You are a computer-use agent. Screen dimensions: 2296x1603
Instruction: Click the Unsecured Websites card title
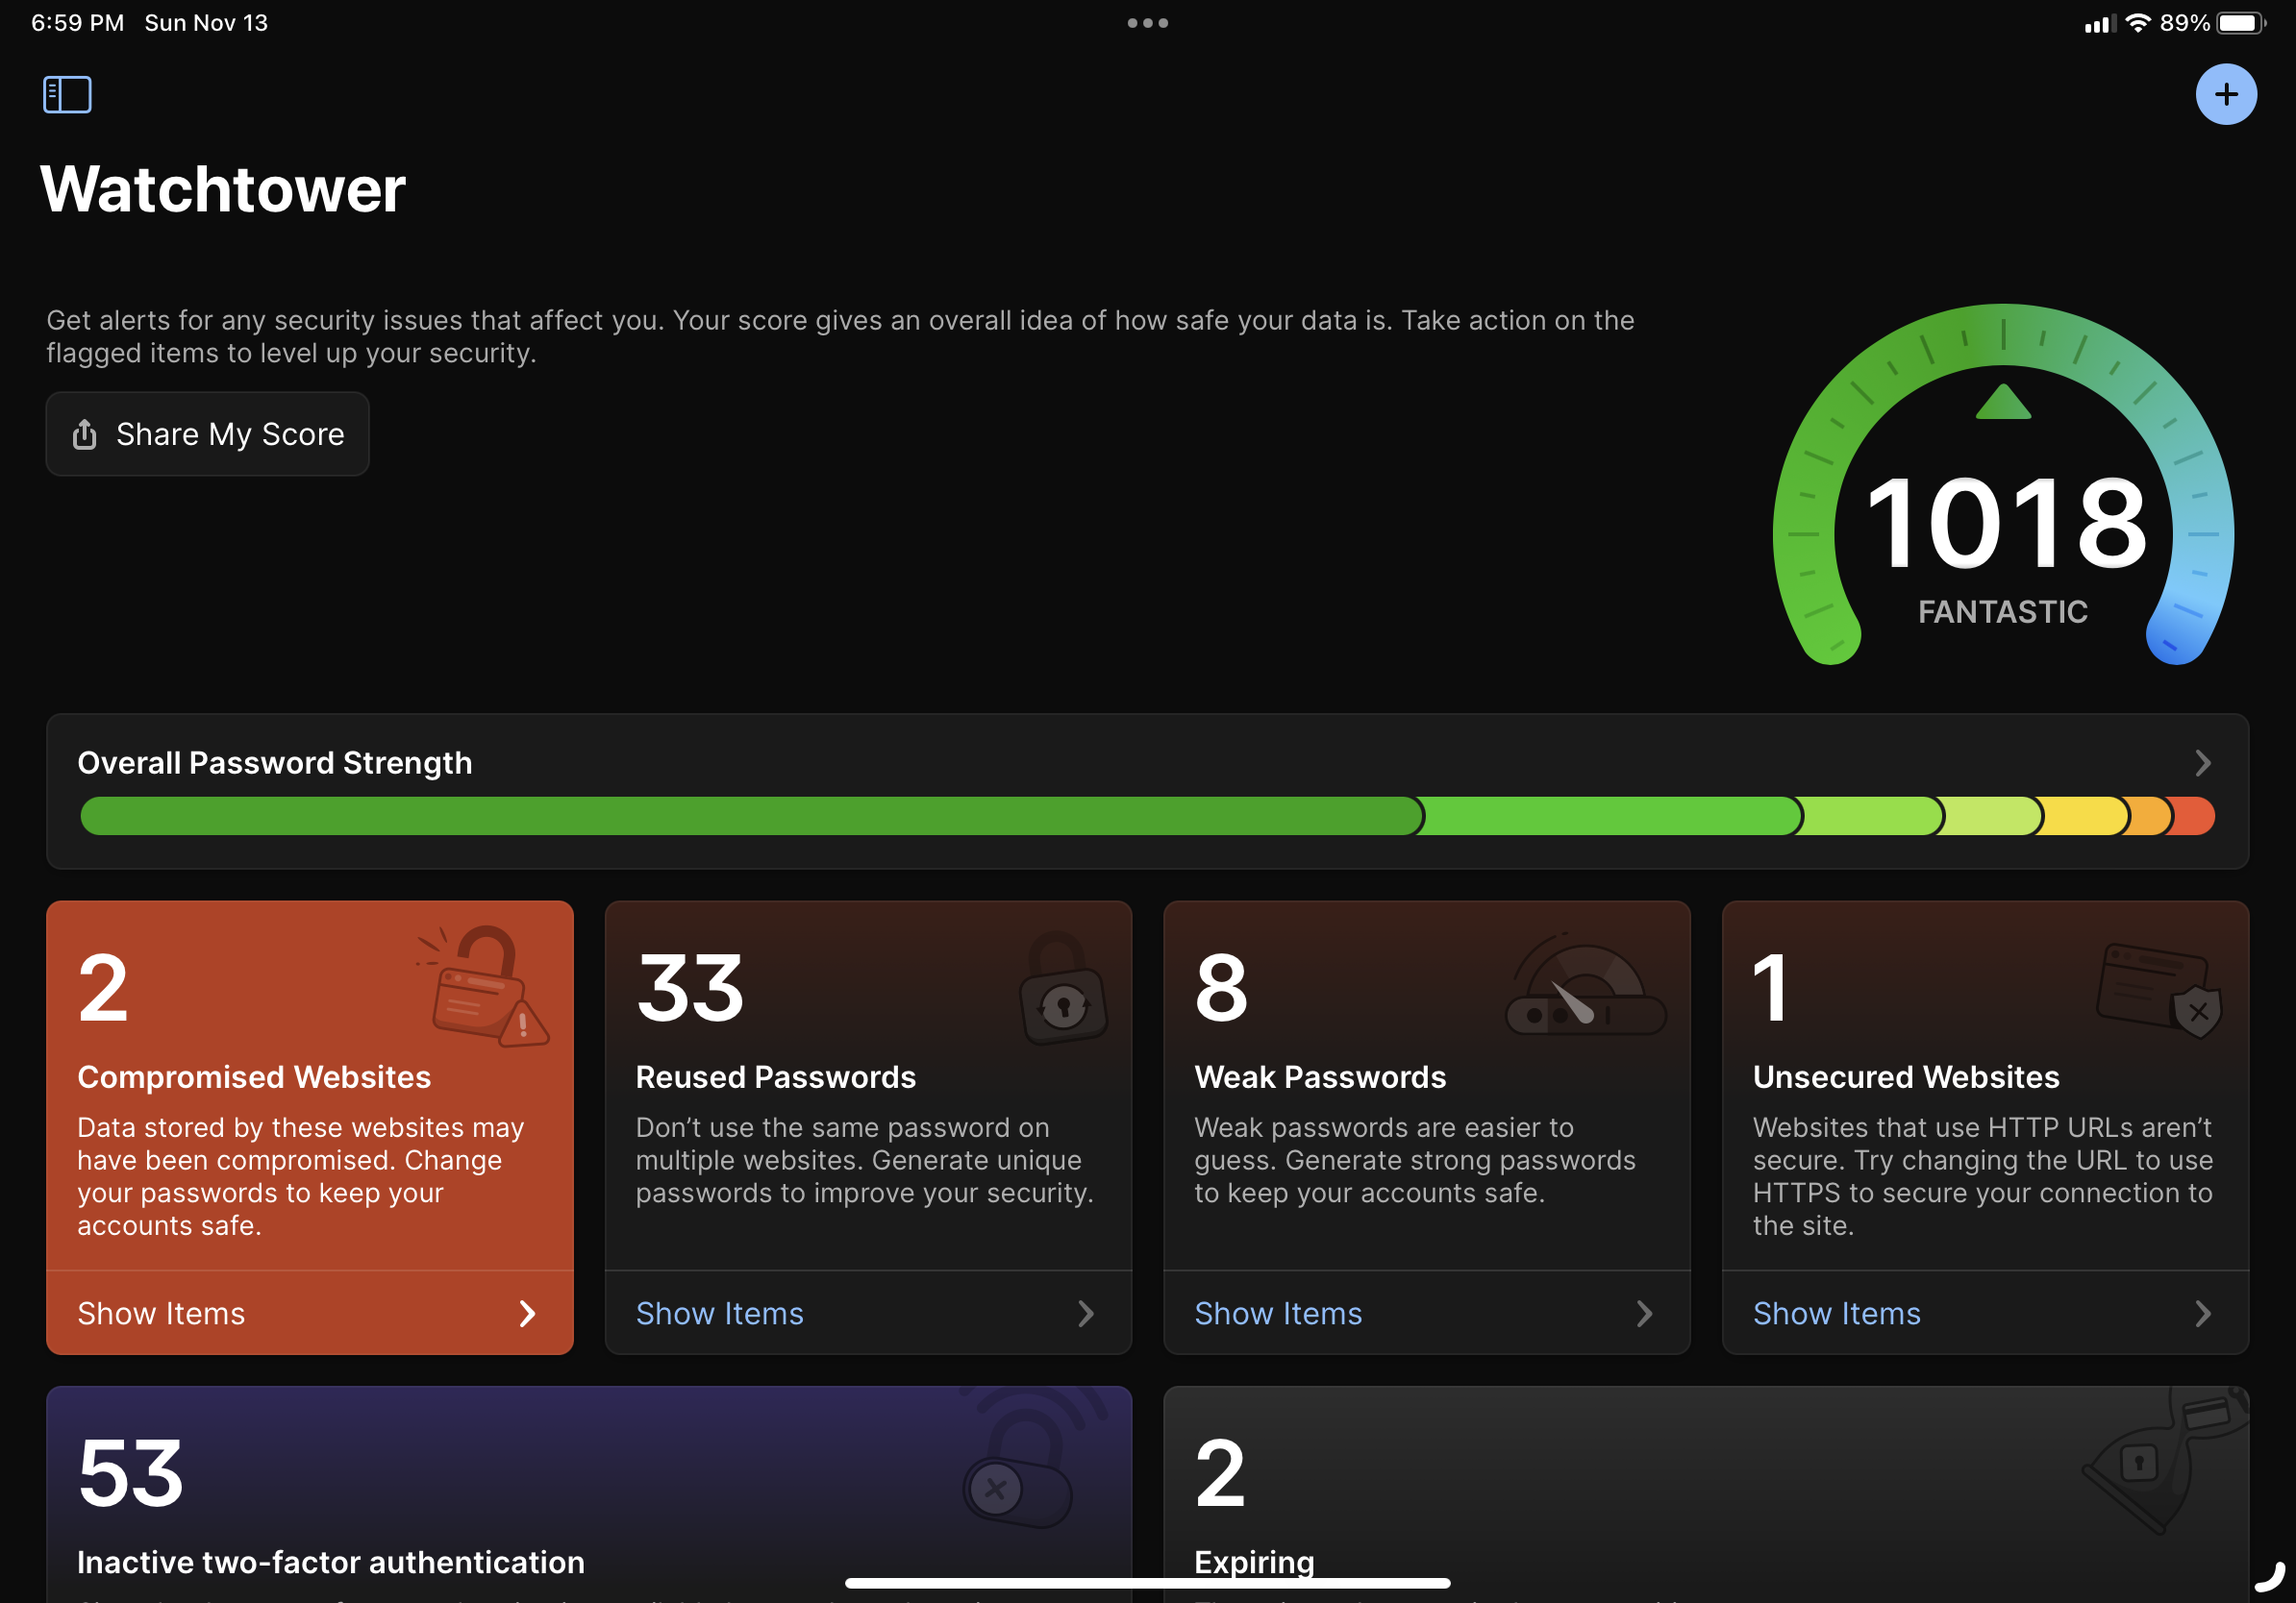1906,1076
